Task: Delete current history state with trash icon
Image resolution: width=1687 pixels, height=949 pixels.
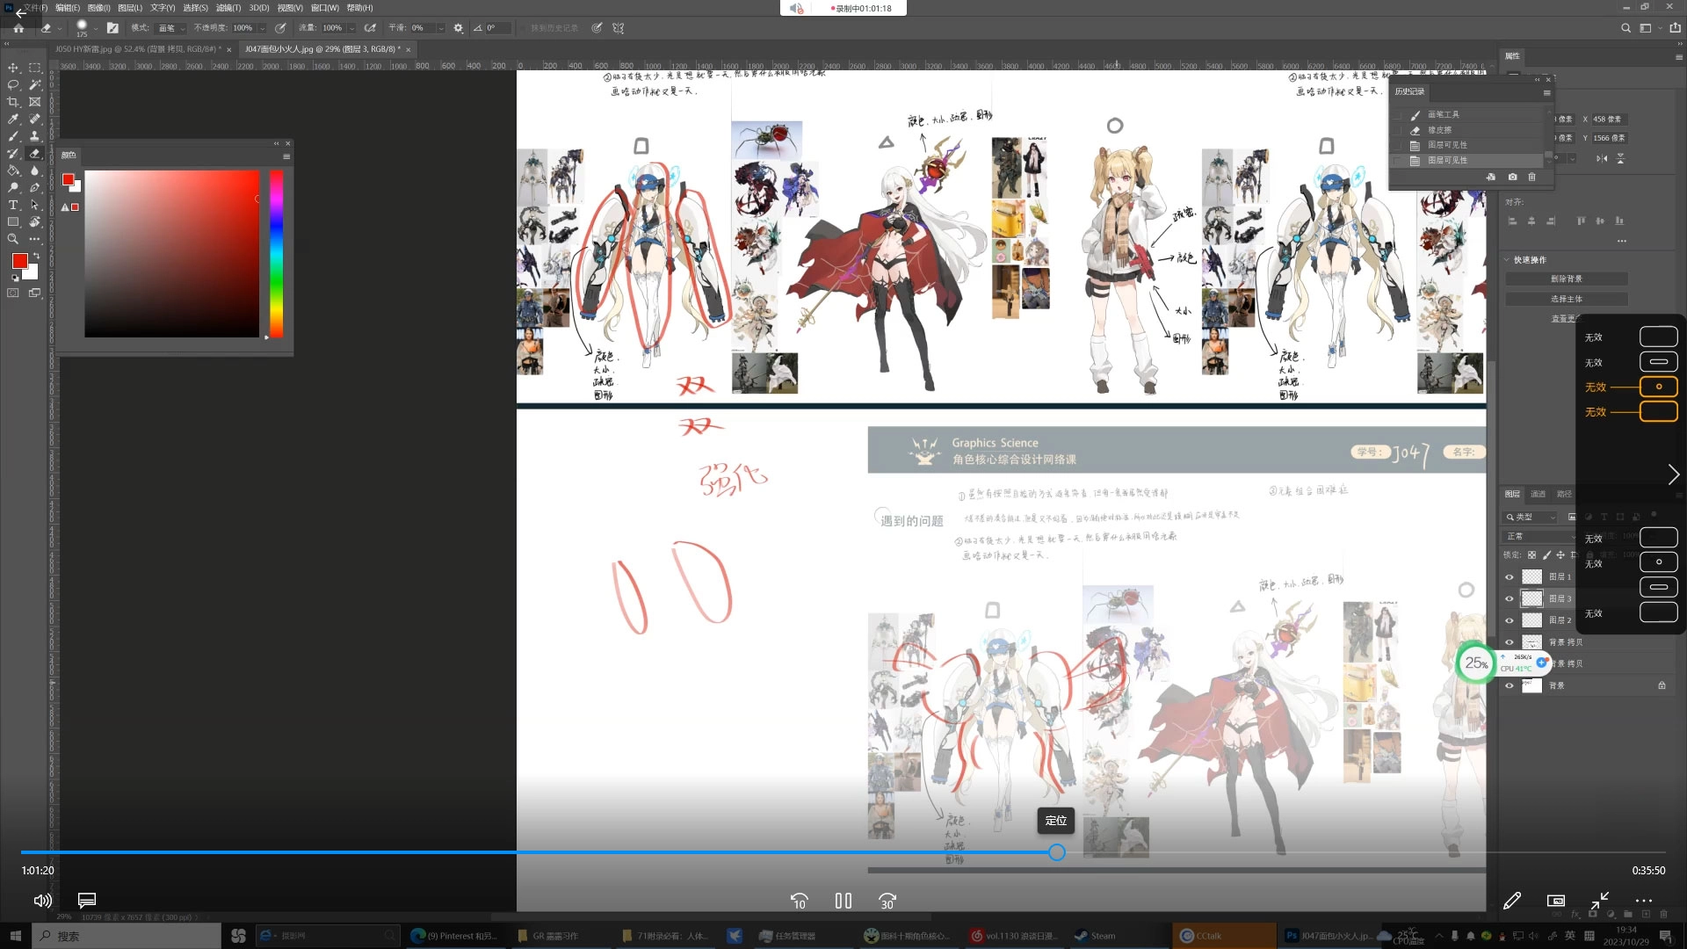Action: (x=1531, y=177)
